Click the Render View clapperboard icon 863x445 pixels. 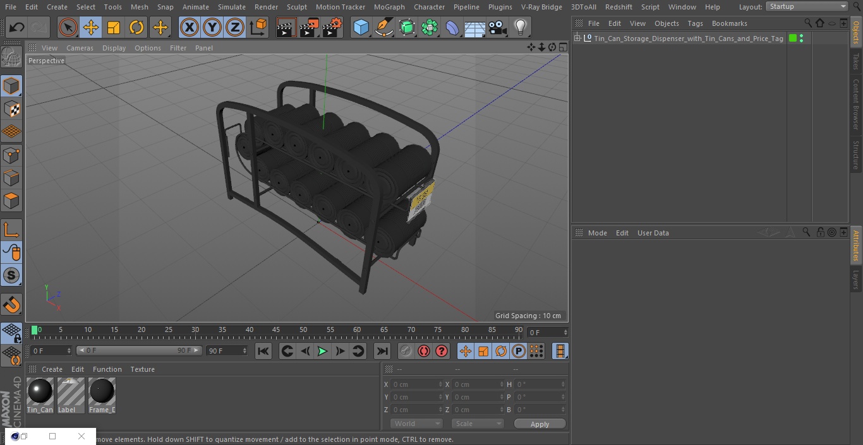click(286, 27)
